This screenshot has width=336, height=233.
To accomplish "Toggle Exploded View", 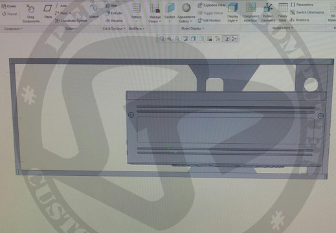I will [211, 5].
